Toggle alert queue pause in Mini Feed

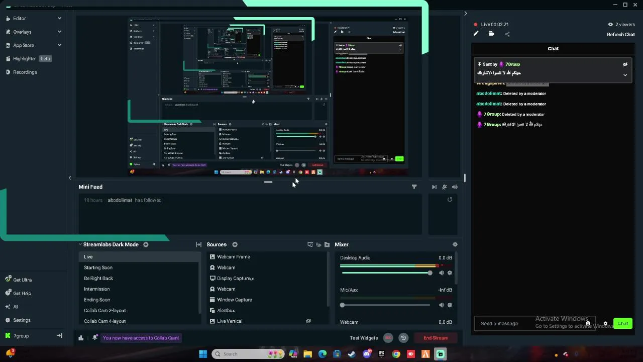point(444,187)
